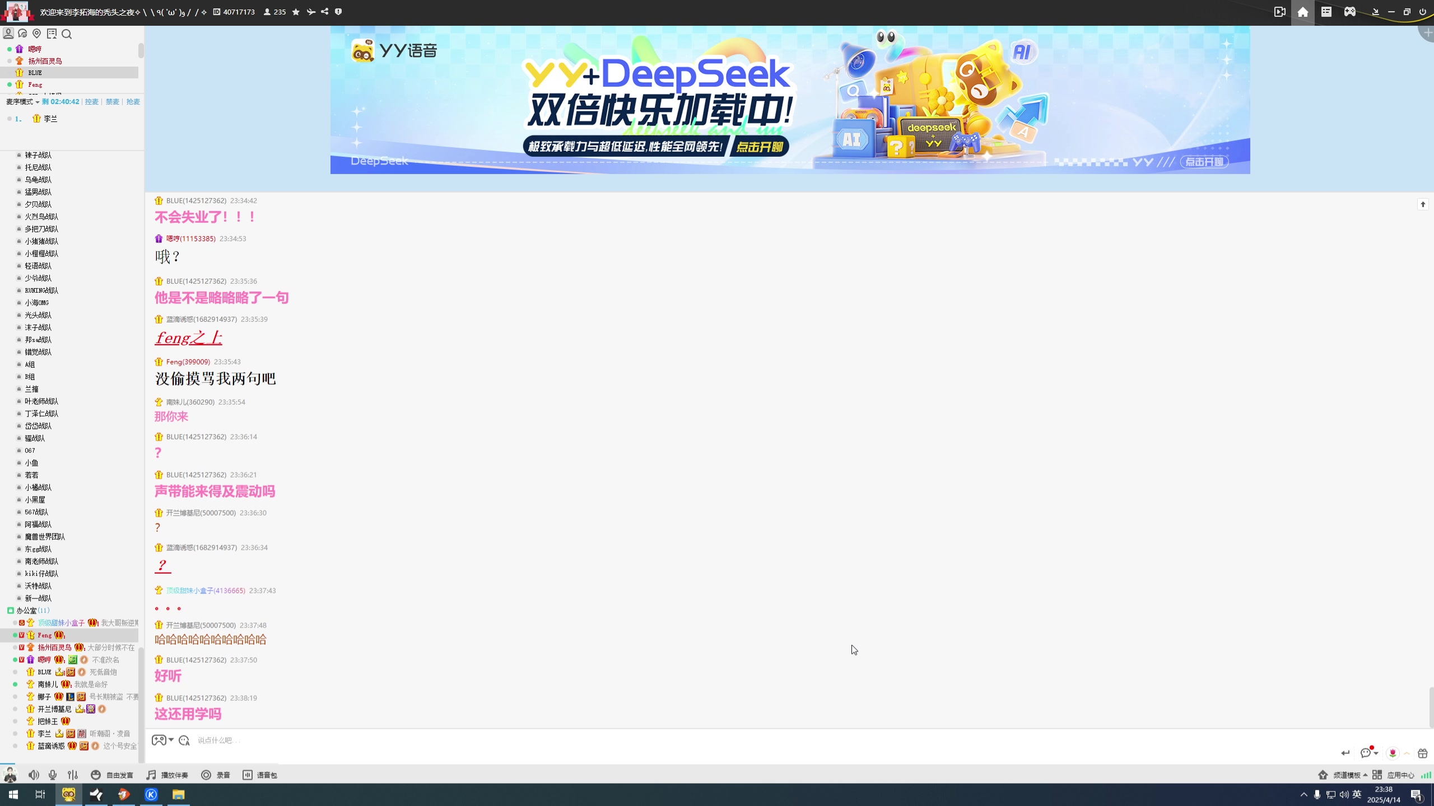Viewport: 1434px width, 806px height.
Task: Open Task View on the taskbar
Action: (x=40, y=795)
